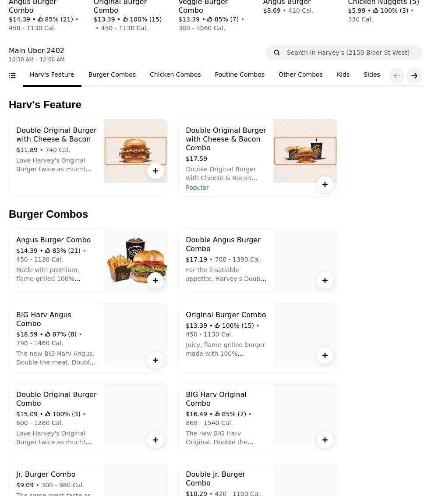Screen dimensions: 431x496
Task: Open the Poutine Combos tab
Action: (x=239, y=74)
